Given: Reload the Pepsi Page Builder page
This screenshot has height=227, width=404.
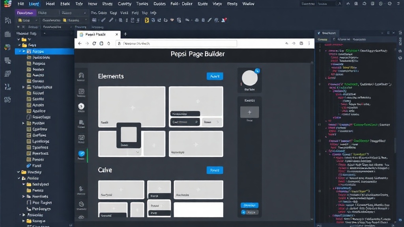Looking at the screenshot, I should point(94,43).
